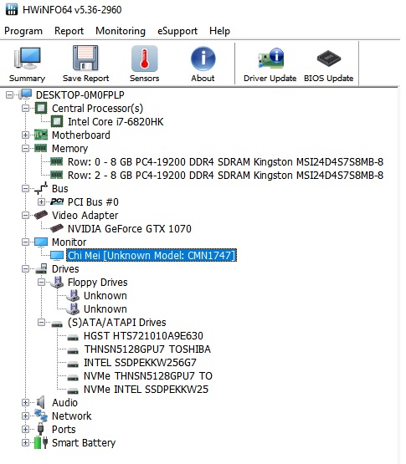This screenshot has width=406, height=464.
Task: Select Intel Core i7-6820HK entry
Action: [116, 121]
